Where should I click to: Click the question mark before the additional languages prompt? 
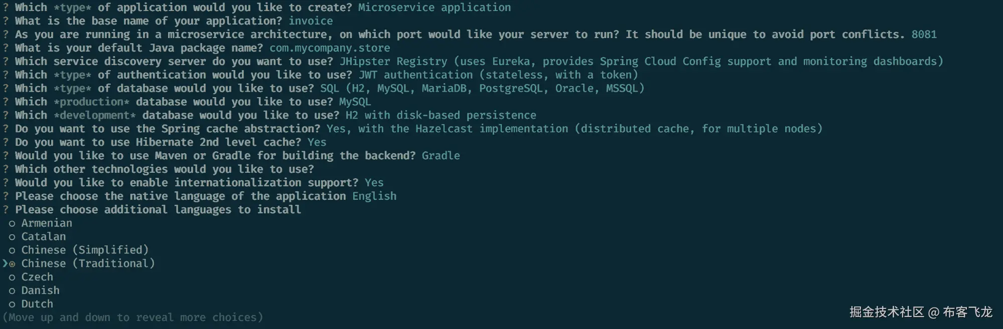[6, 209]
